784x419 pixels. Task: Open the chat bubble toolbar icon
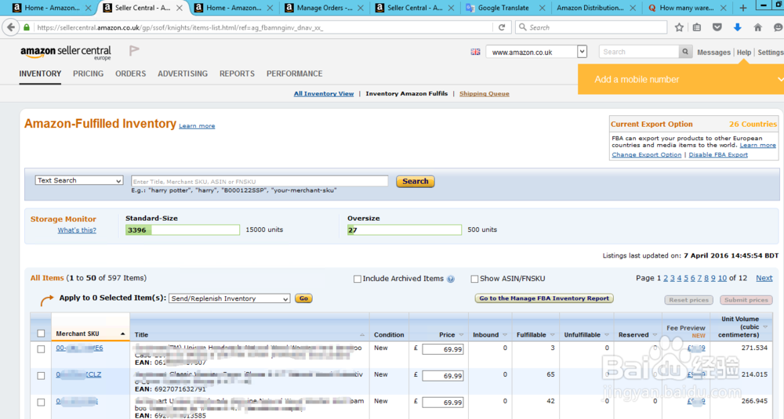[778, 27]
